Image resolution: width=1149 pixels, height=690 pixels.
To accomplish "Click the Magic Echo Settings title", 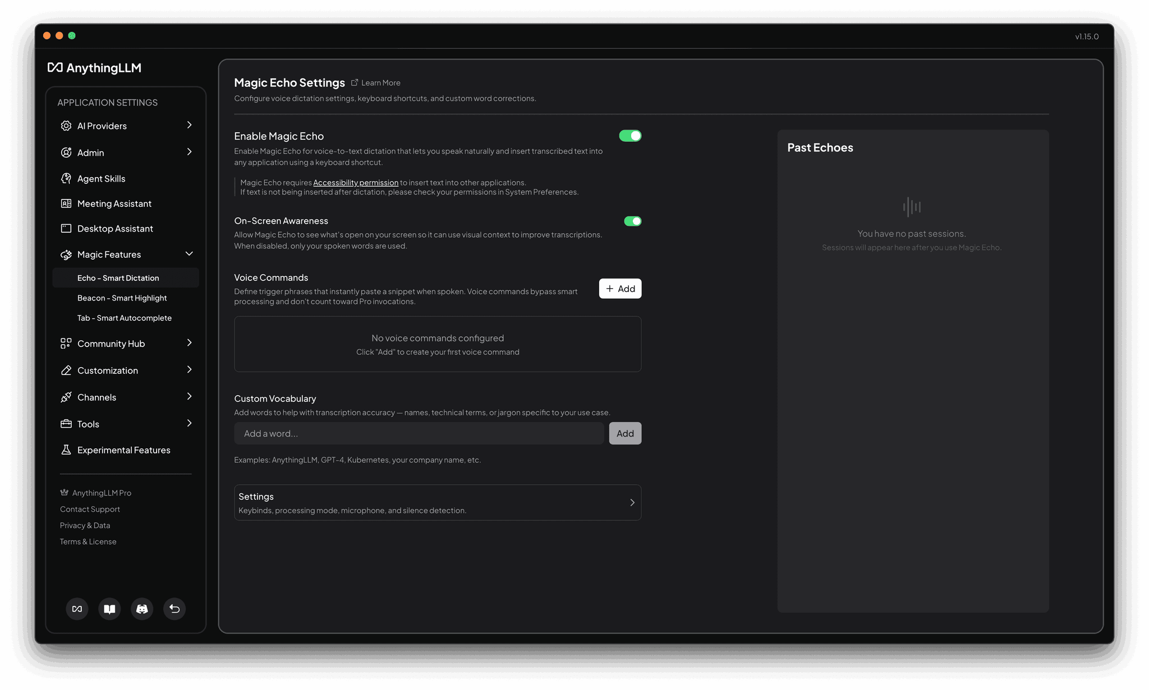I will [x=289, y=82].
